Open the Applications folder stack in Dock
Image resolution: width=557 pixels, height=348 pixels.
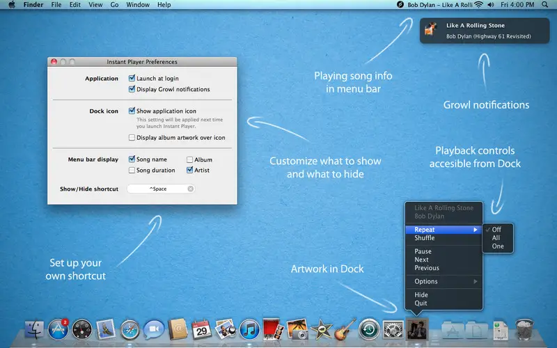(453, 330)
